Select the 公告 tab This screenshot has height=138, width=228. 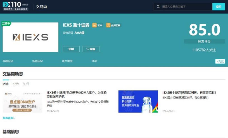[16, 84]
